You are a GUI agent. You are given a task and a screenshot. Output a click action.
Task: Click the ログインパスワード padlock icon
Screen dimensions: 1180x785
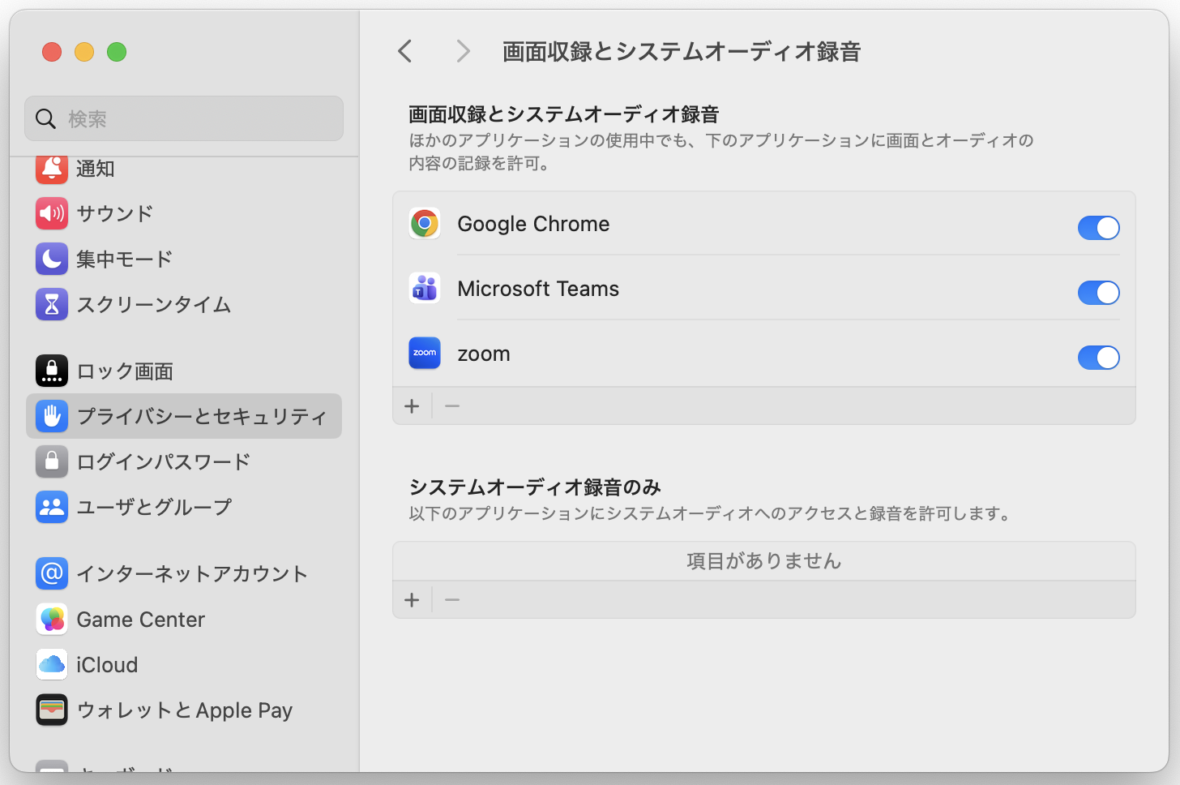point(52,461)
